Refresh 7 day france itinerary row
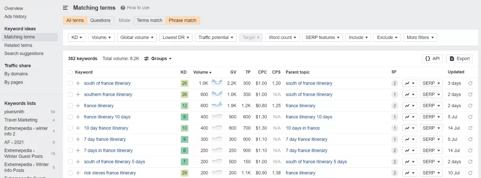 470,139
